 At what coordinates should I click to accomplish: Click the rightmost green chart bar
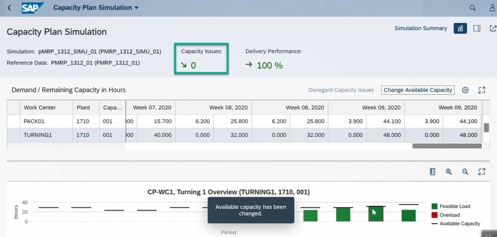pyautogui.click(x=409, y=216)
